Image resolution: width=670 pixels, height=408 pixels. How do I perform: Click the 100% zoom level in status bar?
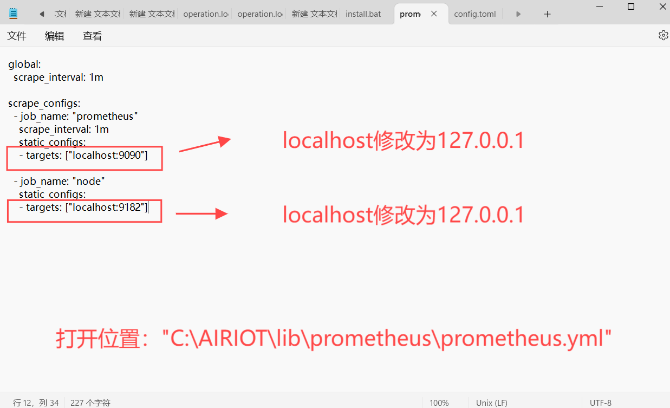click(439, 403)
